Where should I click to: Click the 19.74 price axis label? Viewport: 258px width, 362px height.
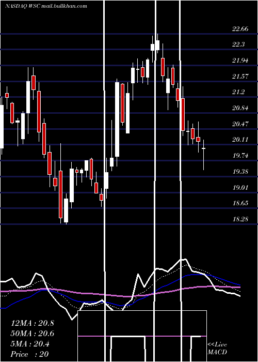[x=240, y=156]
